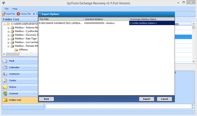
Task: Switch to the Journal pane
Action: [20, 93]
